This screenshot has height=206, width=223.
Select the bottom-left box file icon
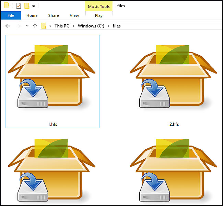tap(51, 170)
